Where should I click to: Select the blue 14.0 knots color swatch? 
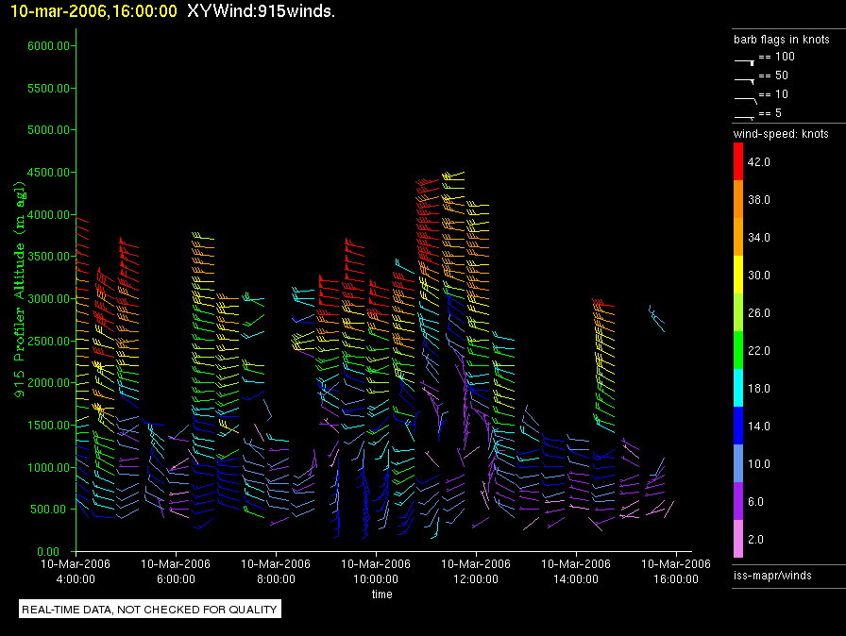[740, 426]
